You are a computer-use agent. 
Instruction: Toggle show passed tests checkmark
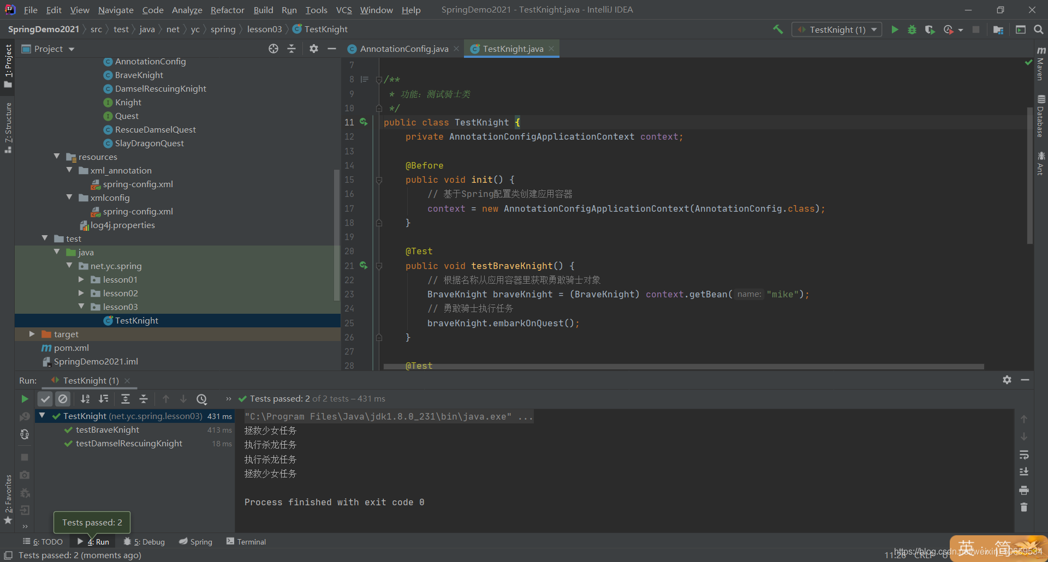pos(45,399)
